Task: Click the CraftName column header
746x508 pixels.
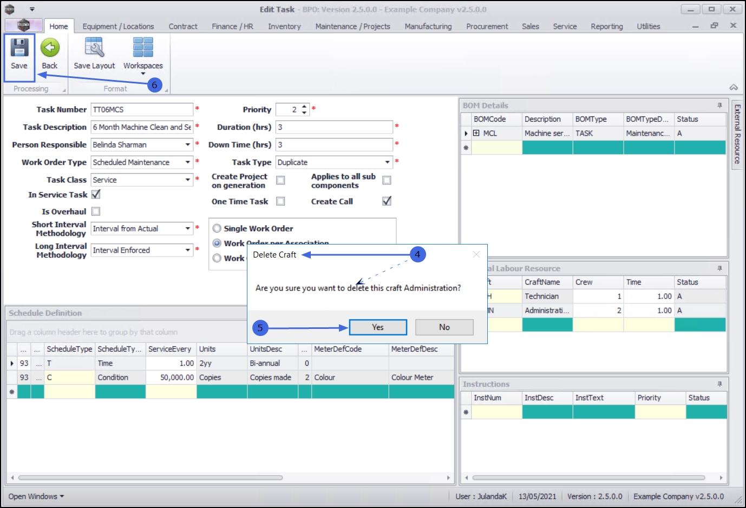Action: [x=547, y=282]
